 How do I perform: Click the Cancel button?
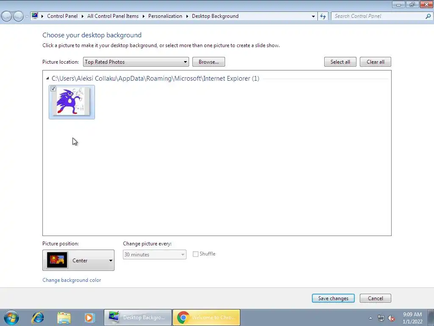pos(376,298)
